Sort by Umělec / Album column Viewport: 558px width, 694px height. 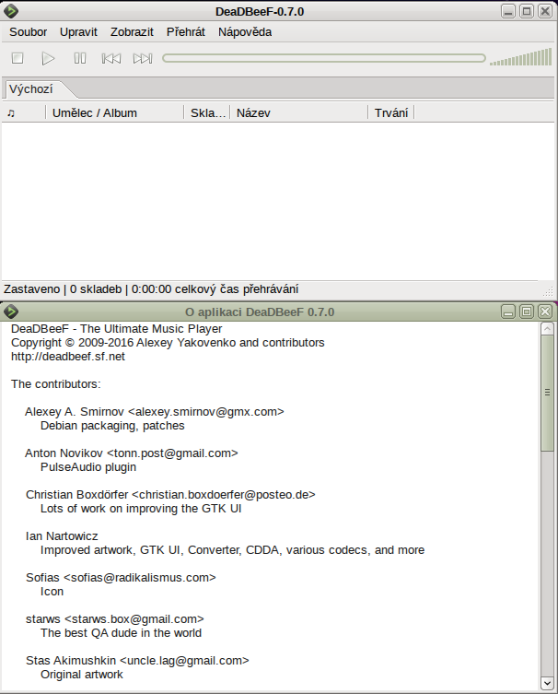(114, 112)
